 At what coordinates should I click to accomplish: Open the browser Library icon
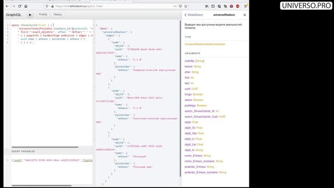[207, 6]
